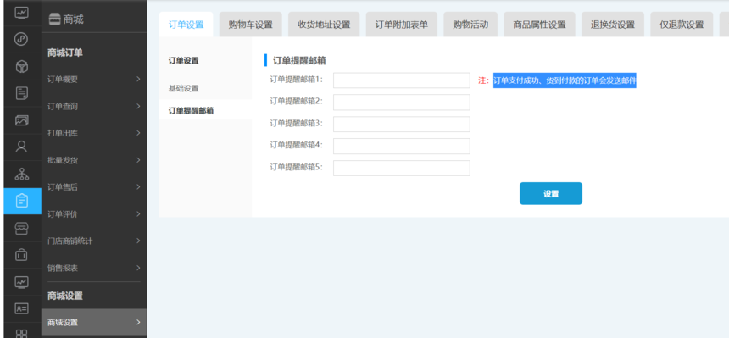
Task: Expand the 订单概要 menu arrow
Action: pos(138,79)
